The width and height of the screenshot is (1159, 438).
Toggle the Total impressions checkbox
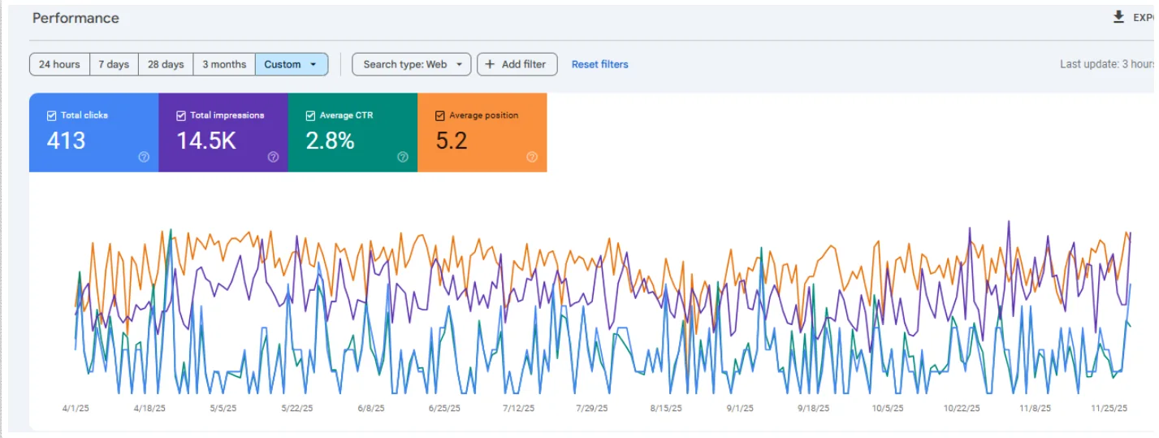point(181,115)
